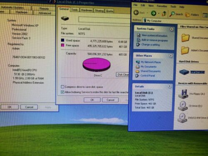Enable Compress drive to save disk space
Image resolution: width=208 pixels, height=156 pixels.
(62, 87)
